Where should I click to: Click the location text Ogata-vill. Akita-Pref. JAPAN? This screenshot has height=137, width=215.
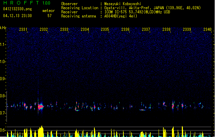[x=135, y=8]
